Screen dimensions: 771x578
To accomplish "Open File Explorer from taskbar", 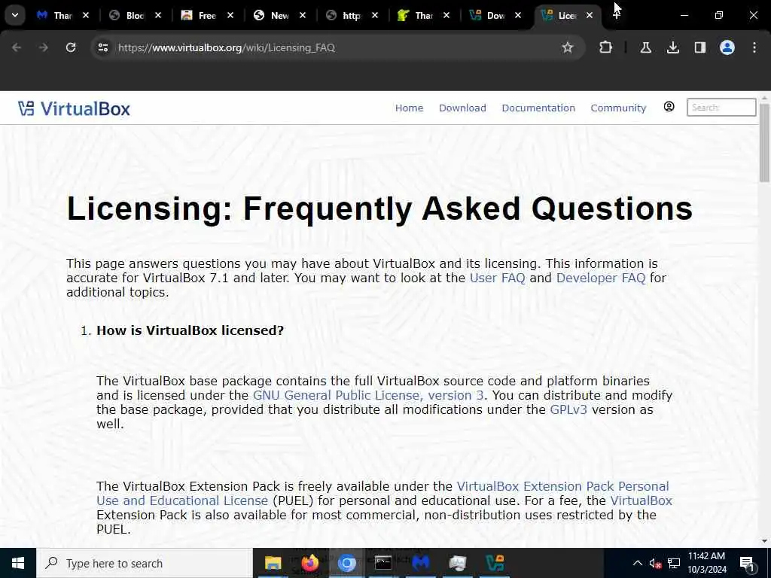I will point(273,563).
